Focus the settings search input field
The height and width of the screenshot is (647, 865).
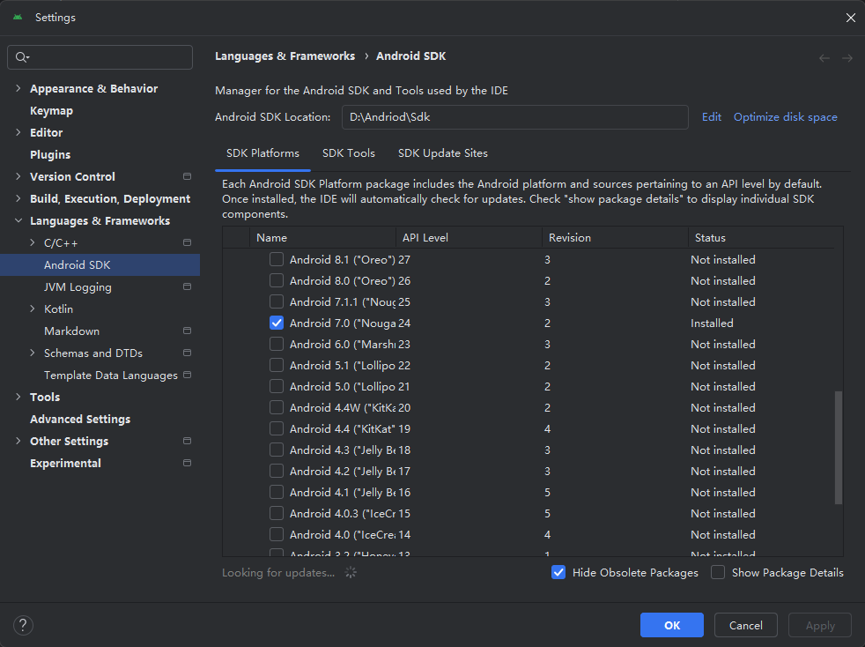point(100,57)
